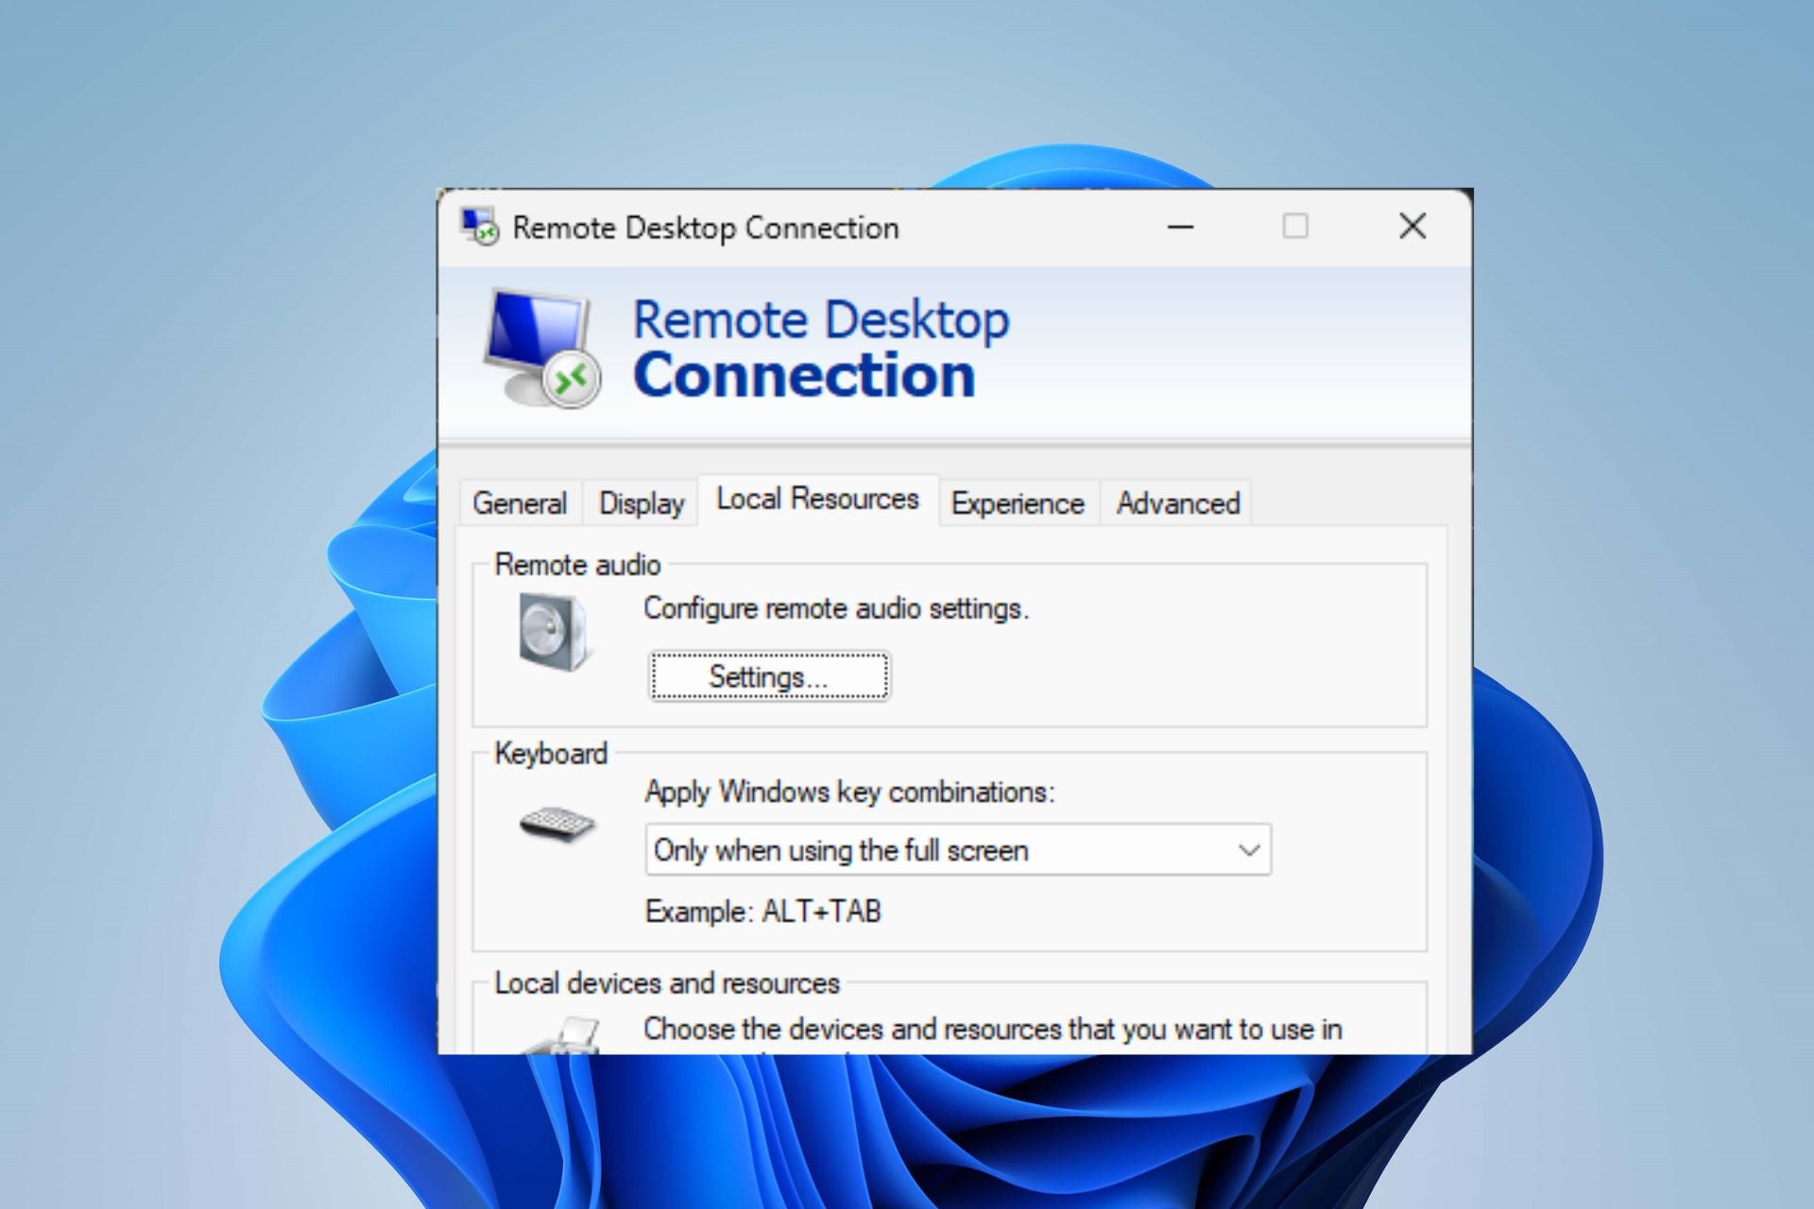Click the Remote Desktop title bar icon

tap(479, 227)
